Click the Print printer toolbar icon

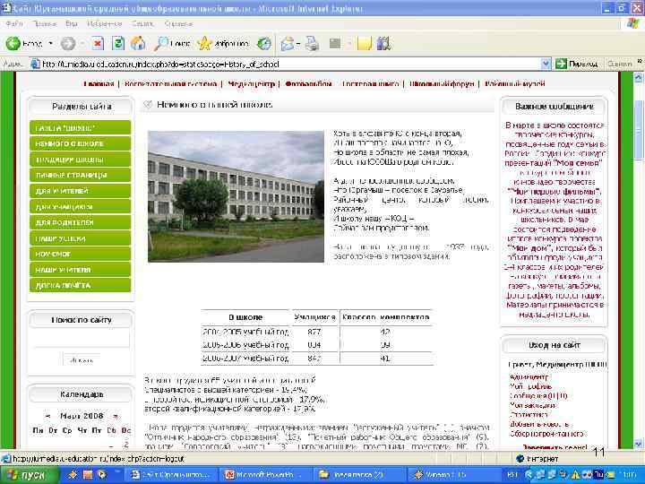pyautogui.click(x=313, y=43)
